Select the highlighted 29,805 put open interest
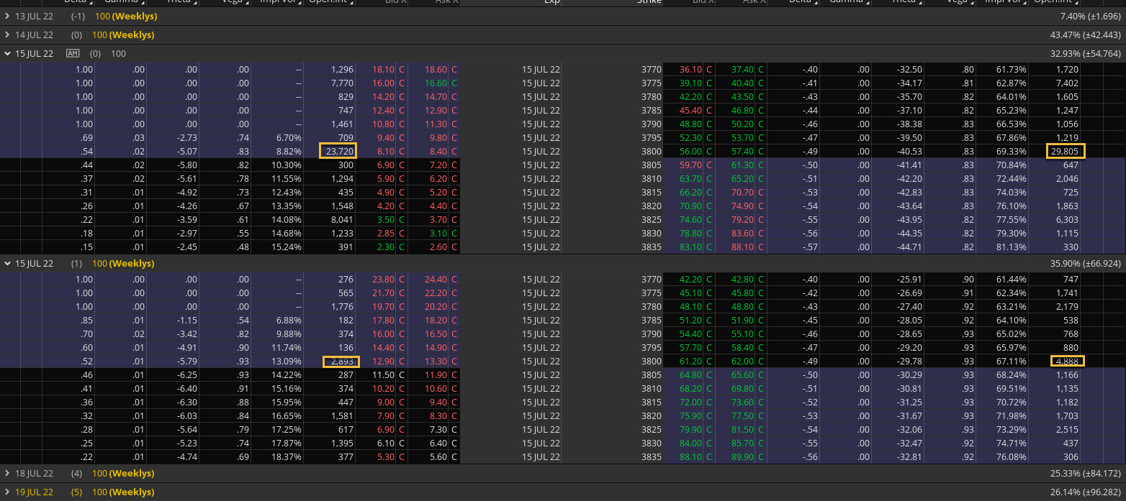The height and width of the screenshot is (501, 1126). [x=1065, y=151]
